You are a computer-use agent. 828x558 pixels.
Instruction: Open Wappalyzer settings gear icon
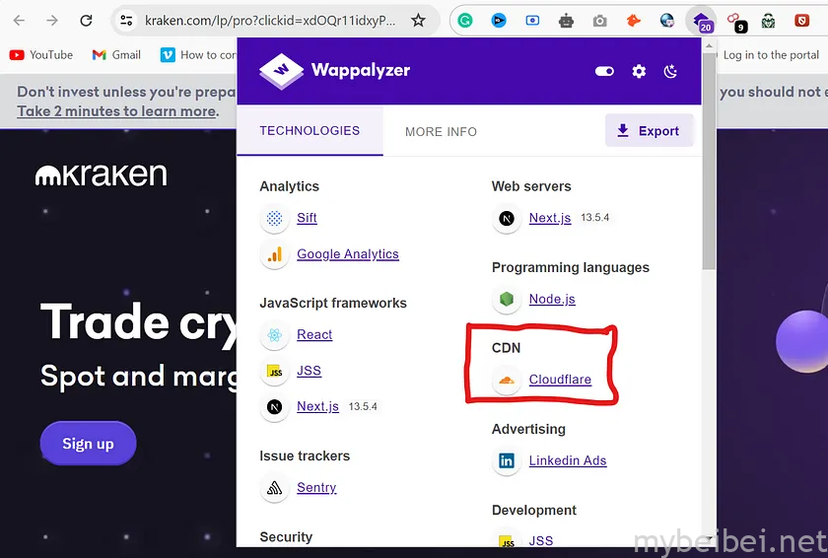(639, 71)
